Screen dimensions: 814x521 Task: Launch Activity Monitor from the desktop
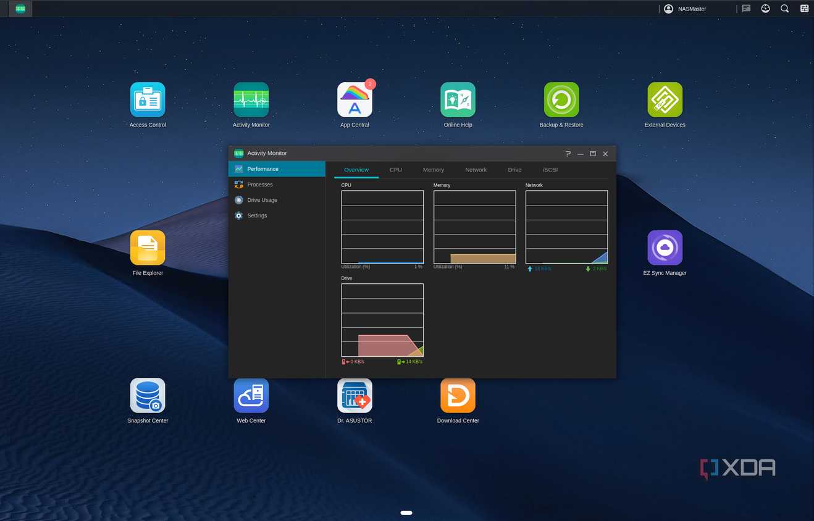coord(251,100)
